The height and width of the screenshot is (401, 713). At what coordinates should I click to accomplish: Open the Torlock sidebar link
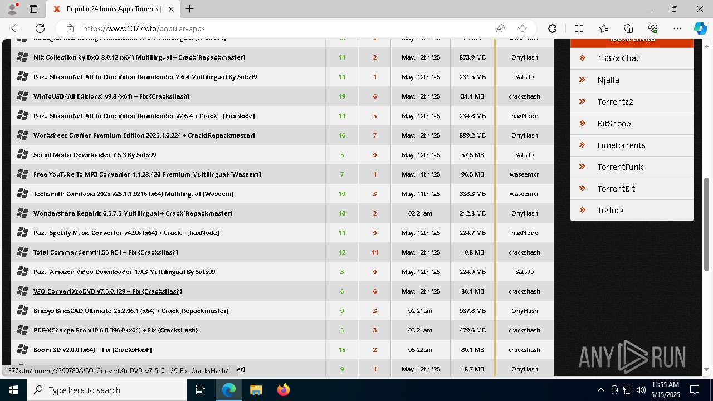click(x=611, y=210)
